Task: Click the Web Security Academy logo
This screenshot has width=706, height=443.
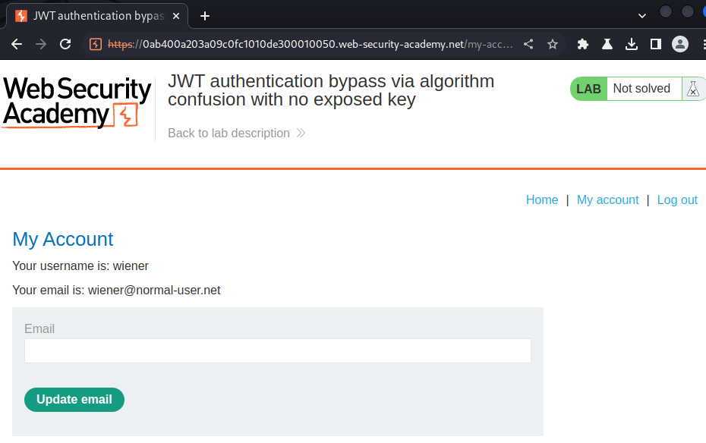Action: point(77,102)
